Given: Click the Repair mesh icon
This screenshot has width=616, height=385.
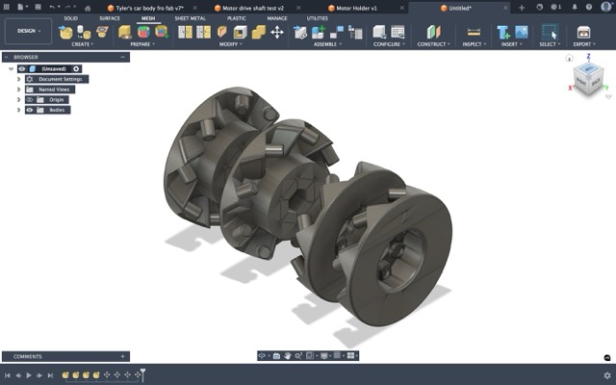Looking at the screenshot, I should pyautogui.click(x=125, y=32).
